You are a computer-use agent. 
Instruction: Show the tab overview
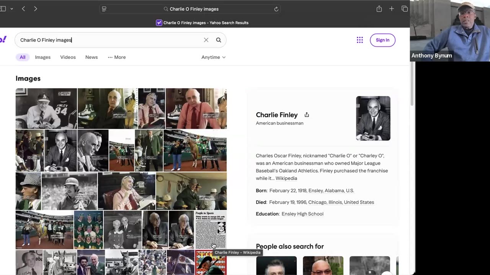[404, 9]
